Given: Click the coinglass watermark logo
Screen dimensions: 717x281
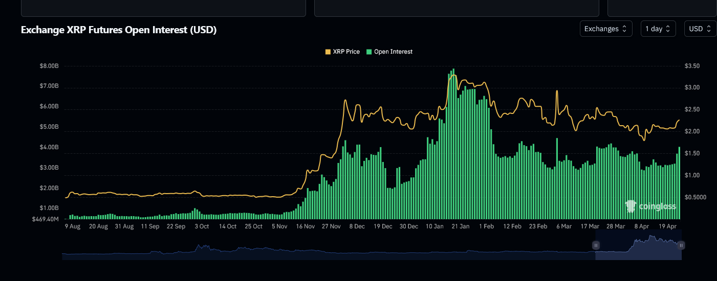Looking at the screenshot, I should pos(650,206).
